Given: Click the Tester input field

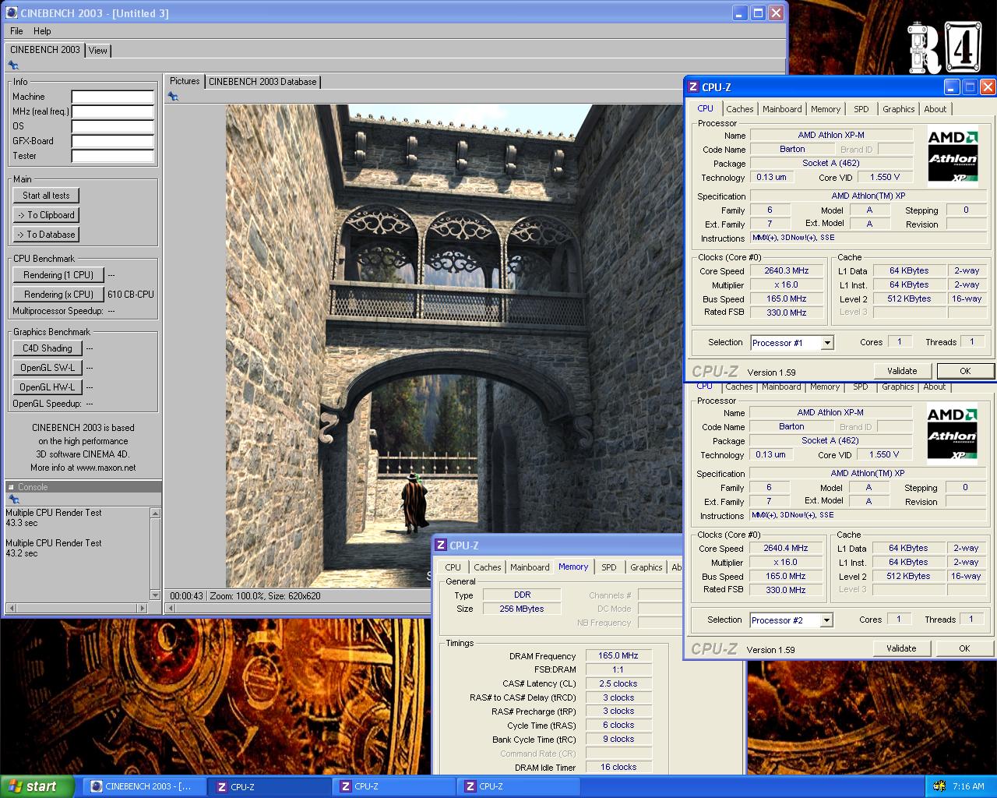Looking at the screenshot, I should pos(113,156).
